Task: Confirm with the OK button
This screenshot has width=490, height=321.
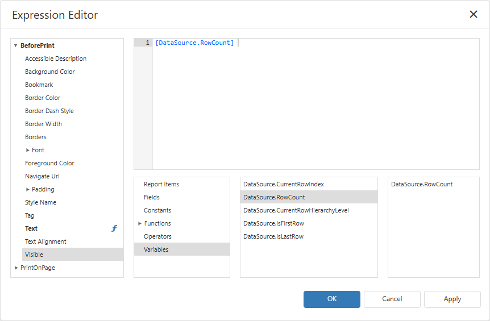Action: 331,299
